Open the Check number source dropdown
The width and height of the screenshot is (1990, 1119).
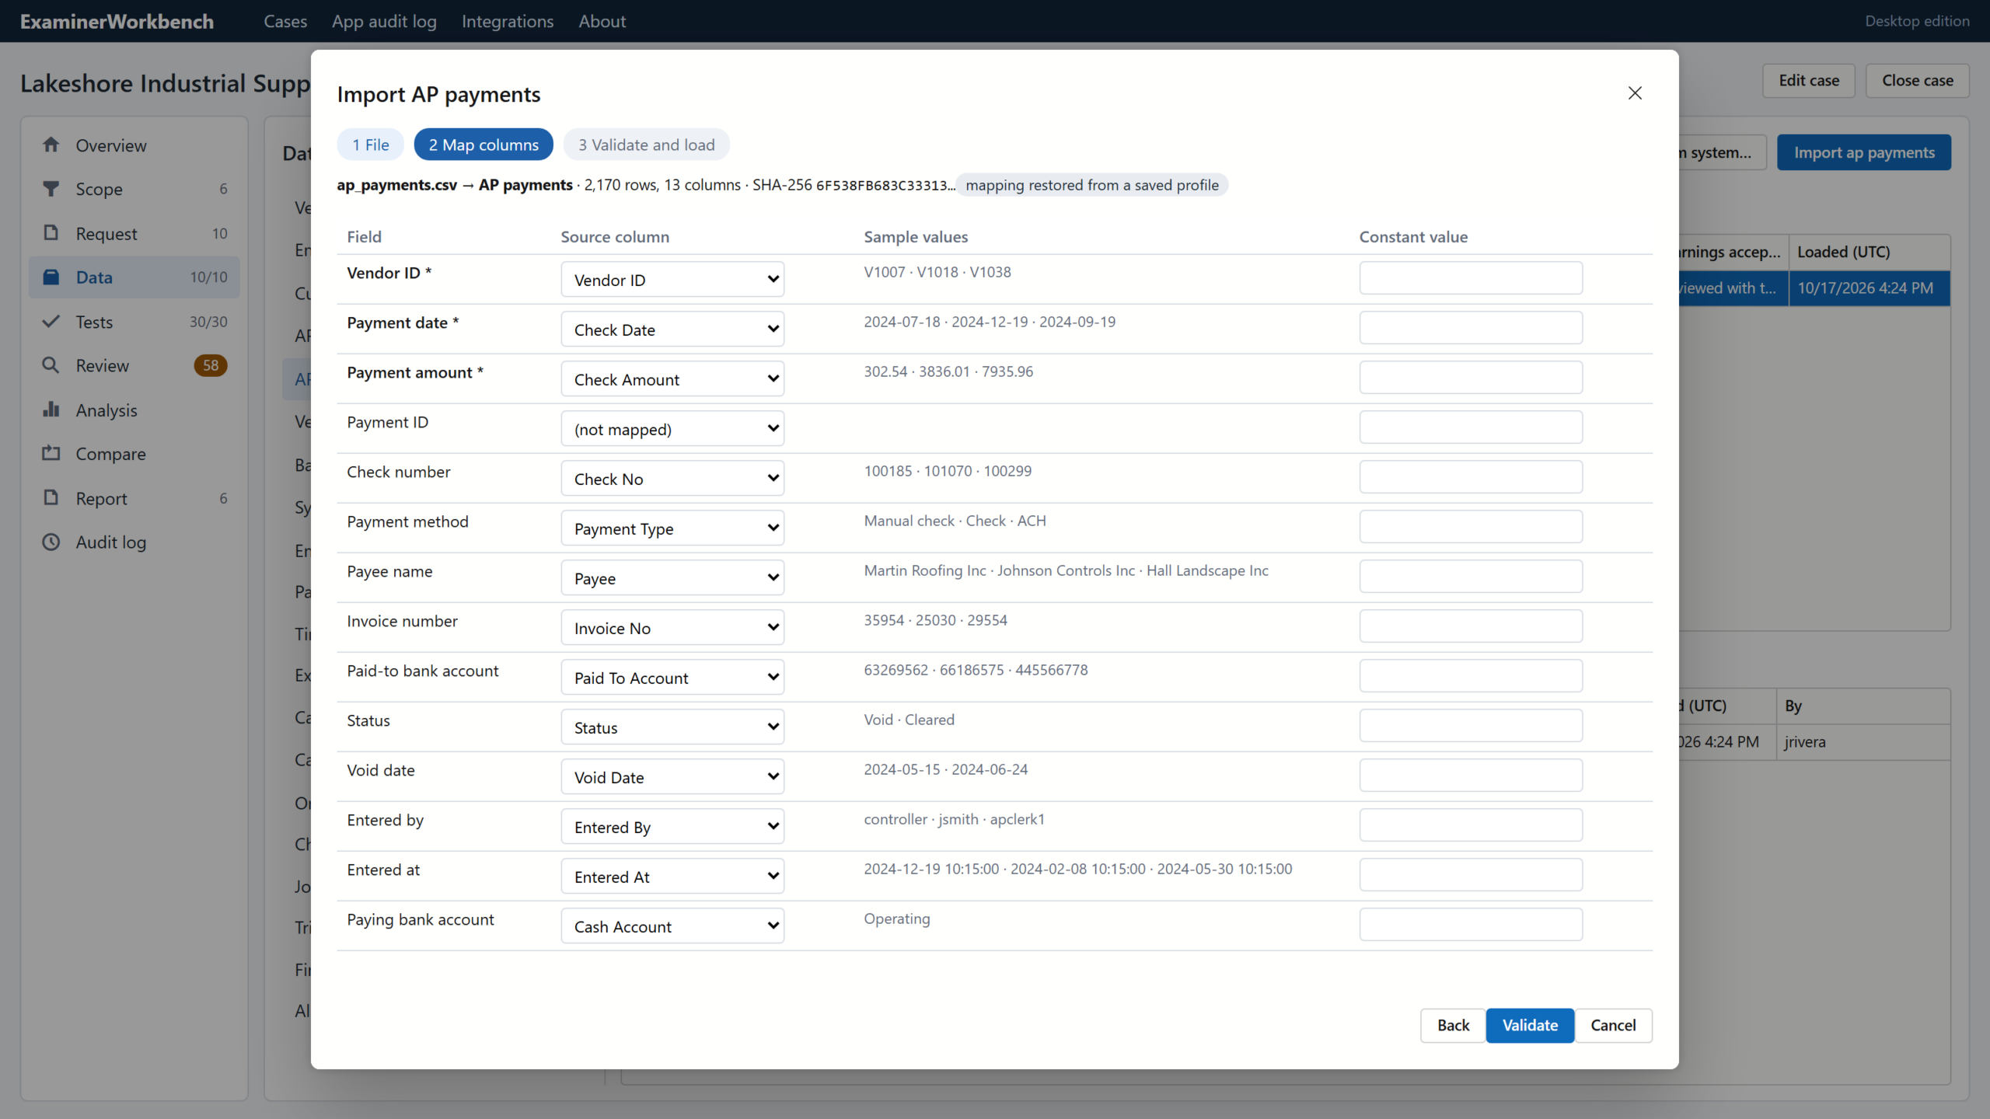click(x=672, y=478)
